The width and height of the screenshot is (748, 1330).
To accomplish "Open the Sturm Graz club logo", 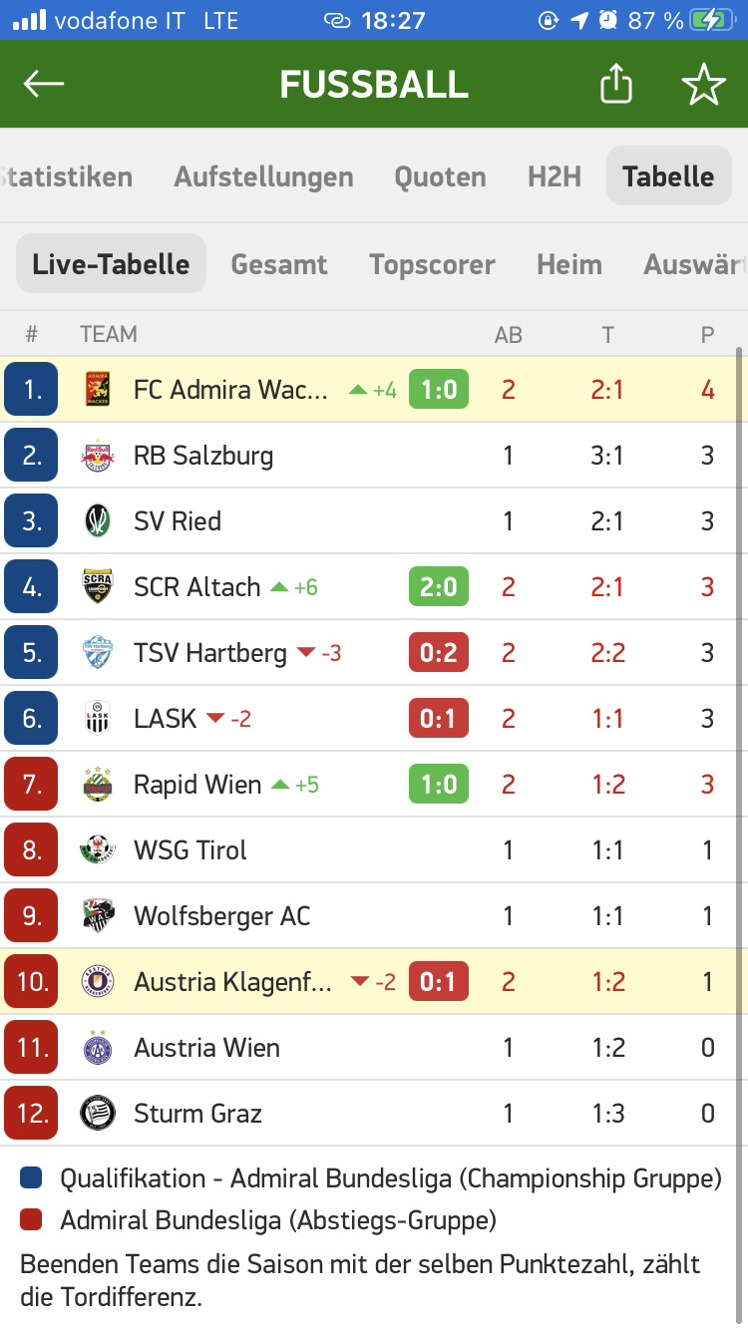I will [x=98, y=1114].
